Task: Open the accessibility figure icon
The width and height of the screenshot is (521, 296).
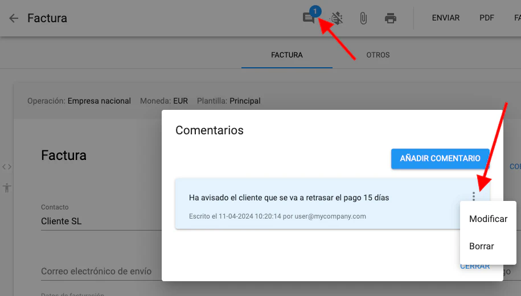Action: point(7,187)
